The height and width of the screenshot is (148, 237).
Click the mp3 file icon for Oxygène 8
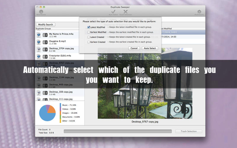[39, 42]
